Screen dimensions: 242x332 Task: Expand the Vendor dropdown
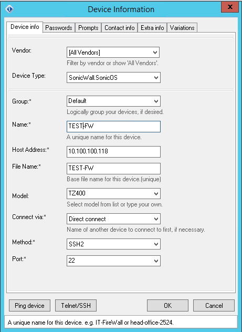click(113, 53)
